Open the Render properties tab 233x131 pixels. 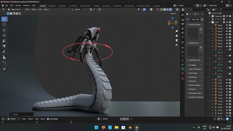(182, 20)
